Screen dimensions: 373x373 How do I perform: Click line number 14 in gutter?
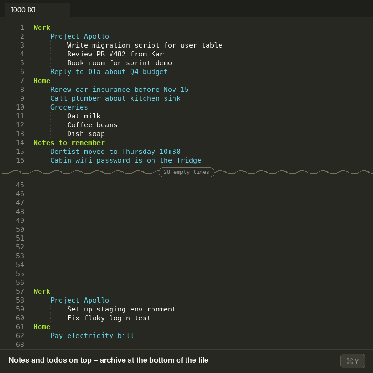[x=20, y=143]
